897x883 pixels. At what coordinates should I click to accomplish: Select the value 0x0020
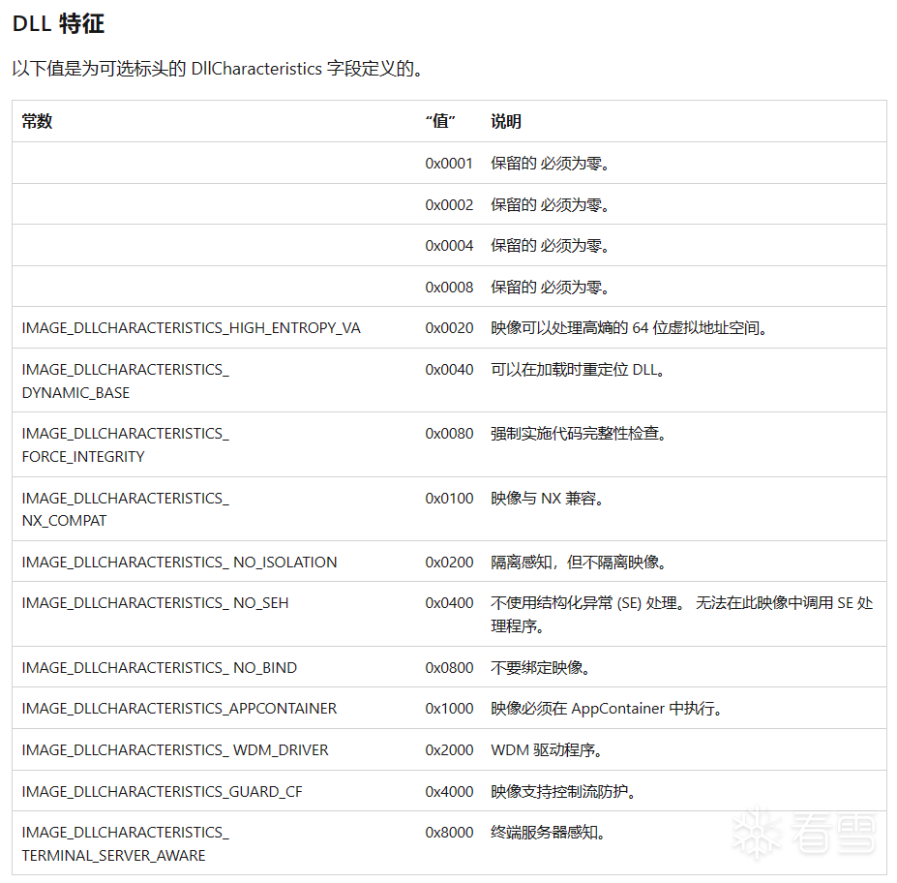coord(449,328)
